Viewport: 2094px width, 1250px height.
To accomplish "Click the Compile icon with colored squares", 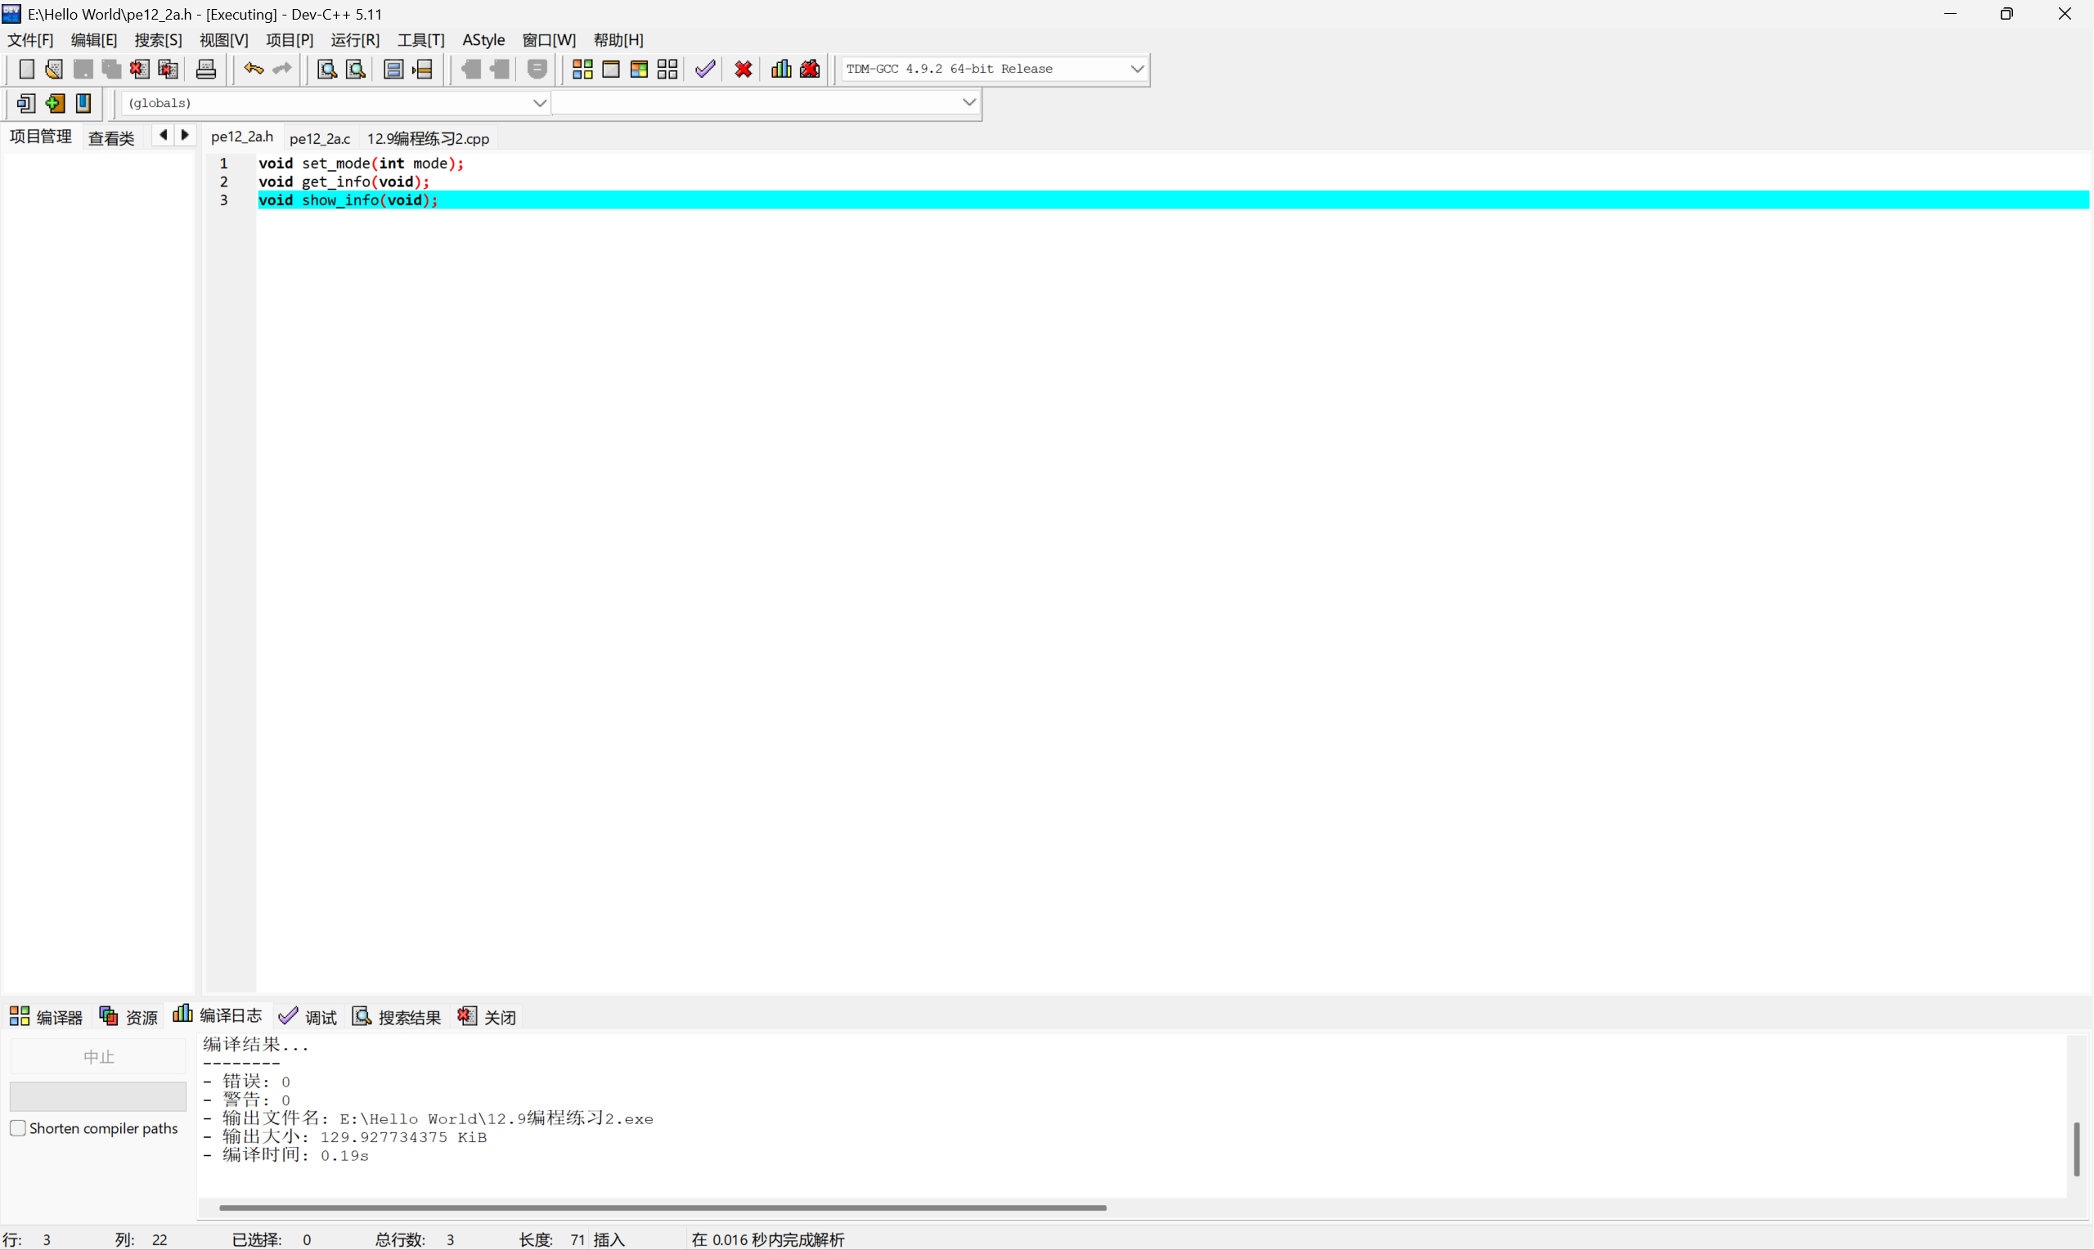I will (x=582, y=69).
